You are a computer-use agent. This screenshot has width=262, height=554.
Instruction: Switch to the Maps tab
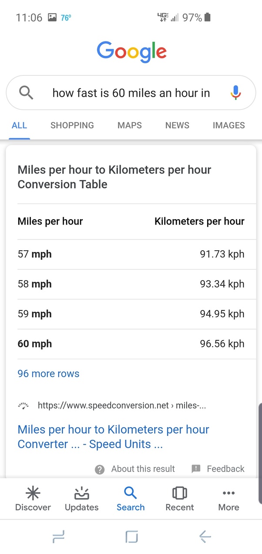130,126
